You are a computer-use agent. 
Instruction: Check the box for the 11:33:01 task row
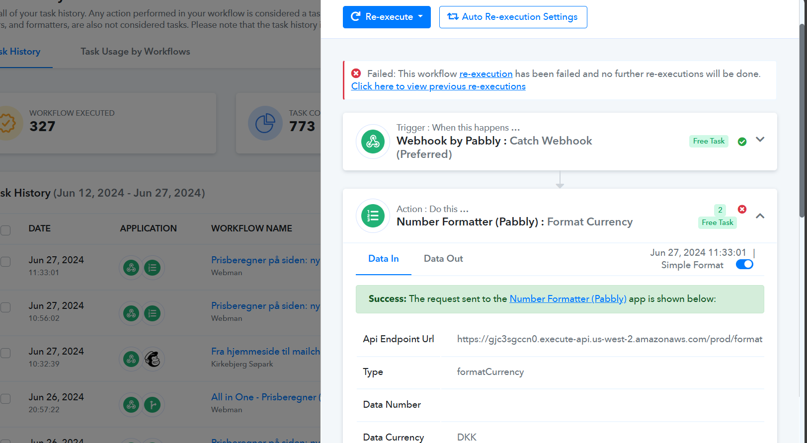[5, 262]
